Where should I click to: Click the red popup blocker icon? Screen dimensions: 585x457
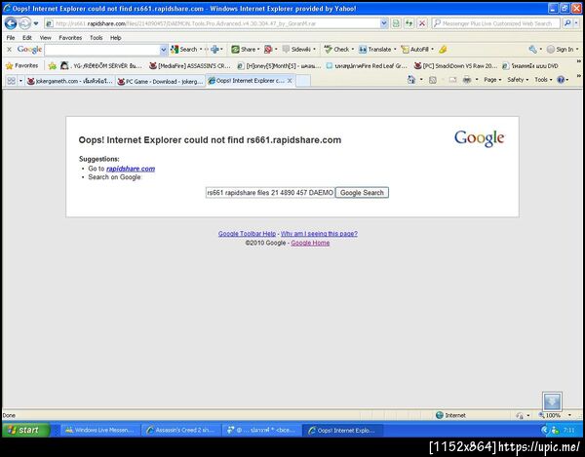click(x=268, y=49)
